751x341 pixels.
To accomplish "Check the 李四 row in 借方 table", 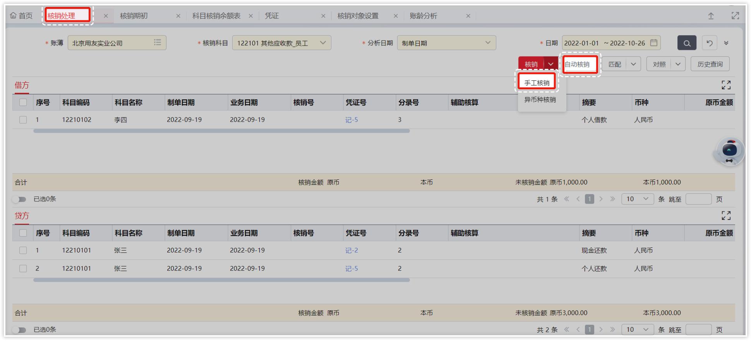I will [23, 120].
